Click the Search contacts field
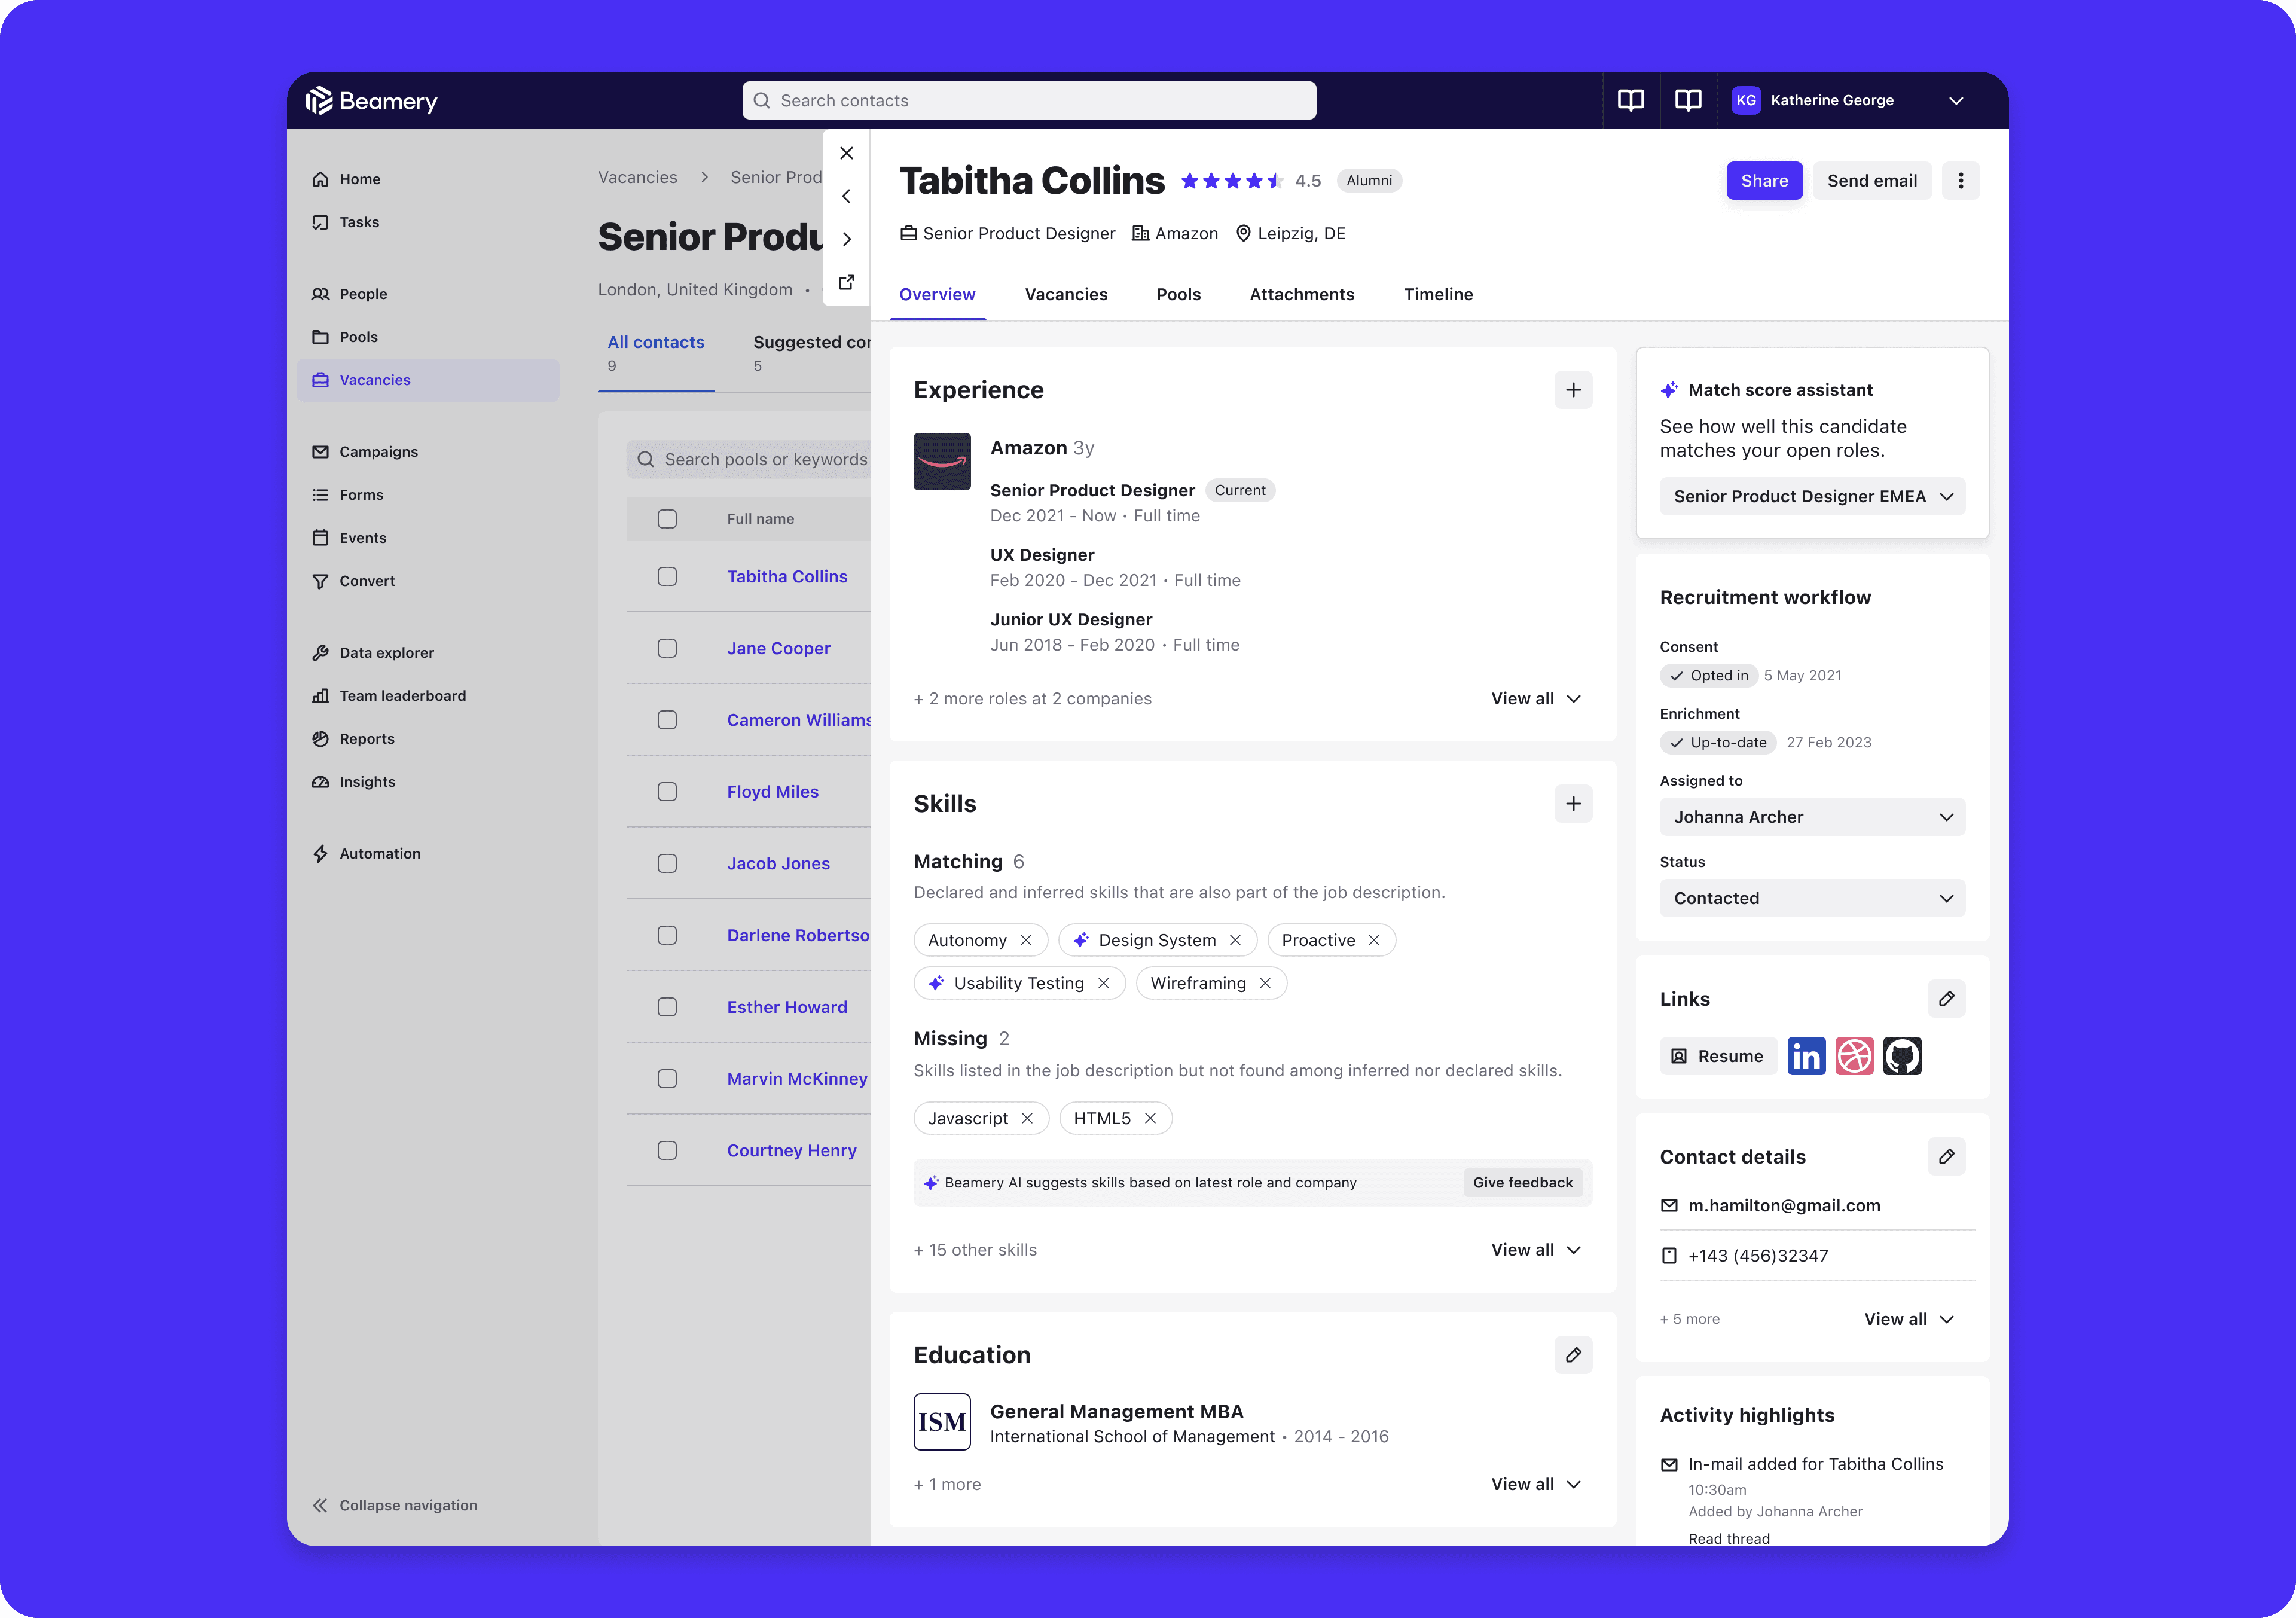 coord(1029,101)
